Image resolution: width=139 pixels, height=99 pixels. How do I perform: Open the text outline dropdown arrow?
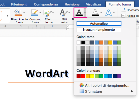[x=101, y=13]
